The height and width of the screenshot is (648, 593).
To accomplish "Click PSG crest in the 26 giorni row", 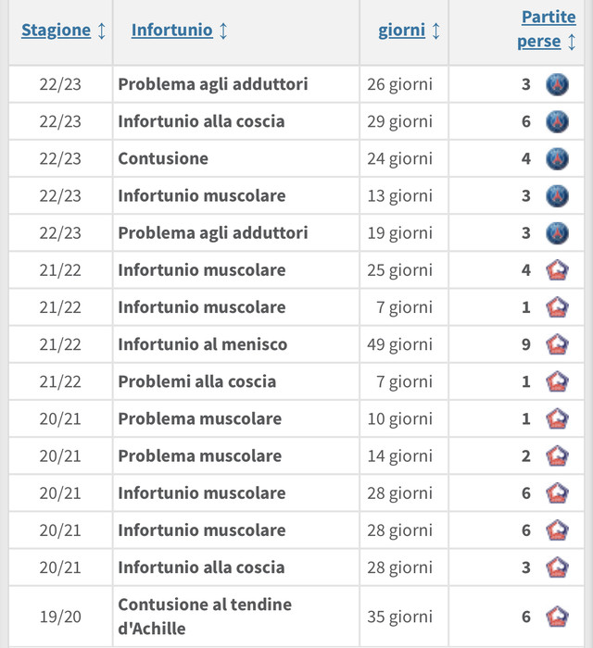I will pyautogui.click(x=557, y=84).
